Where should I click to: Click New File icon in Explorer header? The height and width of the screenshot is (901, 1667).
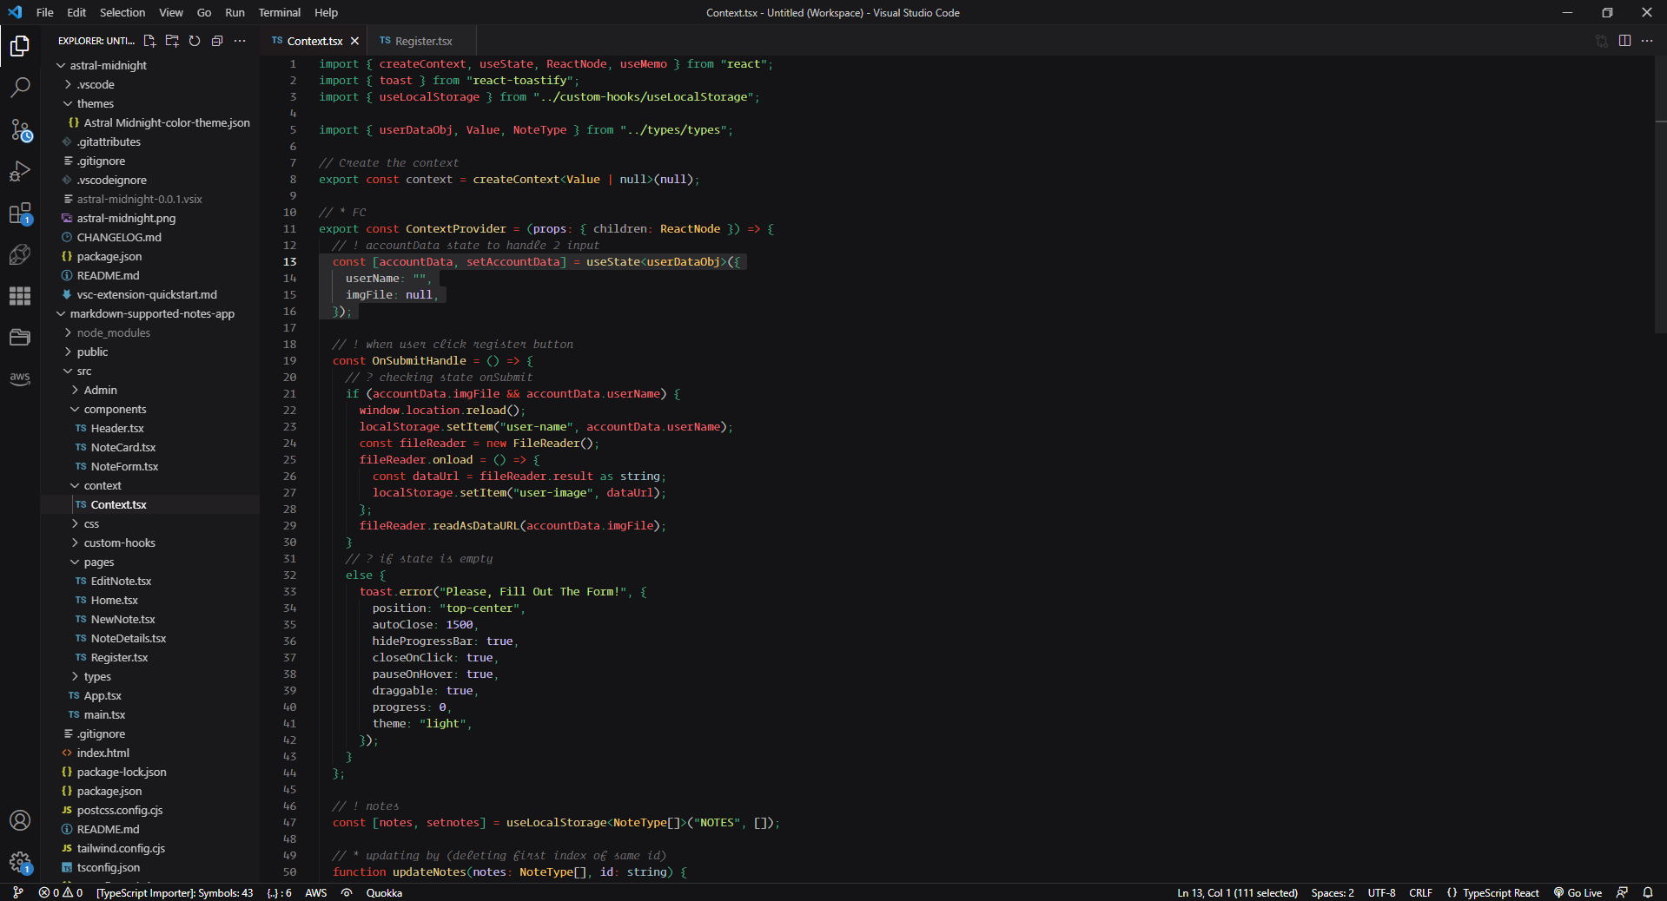point(149,41)
